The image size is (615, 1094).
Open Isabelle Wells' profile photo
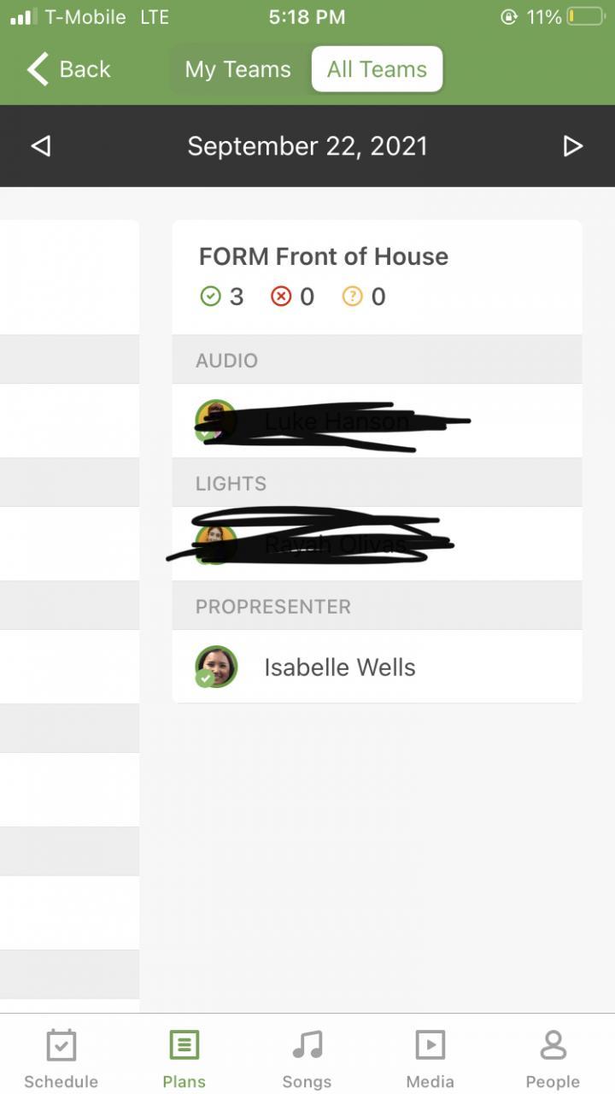click(x=216, y=667)
